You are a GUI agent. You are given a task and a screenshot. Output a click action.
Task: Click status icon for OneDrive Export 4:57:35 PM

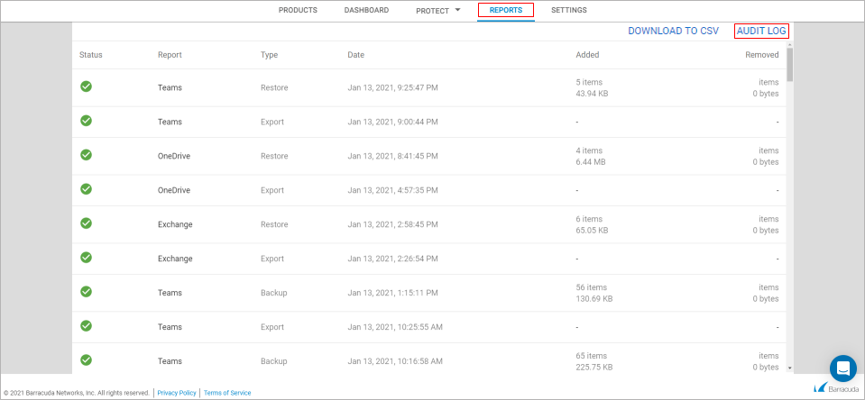click(86, 189)
